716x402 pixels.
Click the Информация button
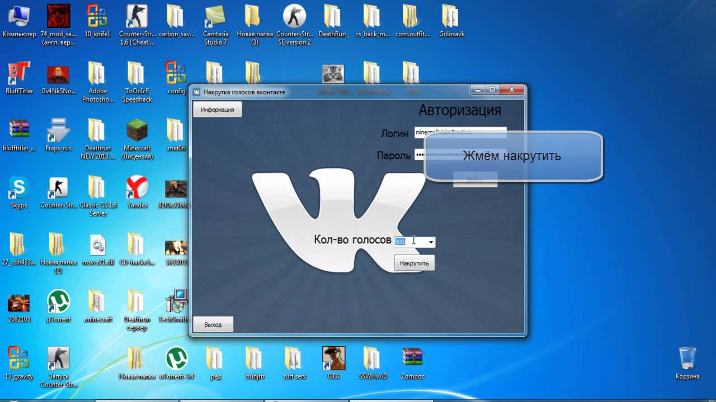click(217, 109)
